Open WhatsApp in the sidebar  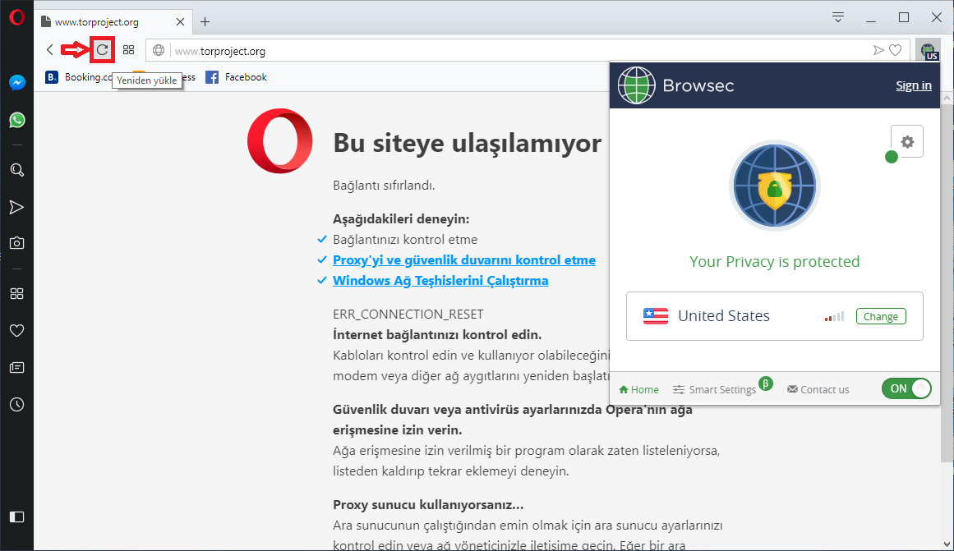(16, 120)
